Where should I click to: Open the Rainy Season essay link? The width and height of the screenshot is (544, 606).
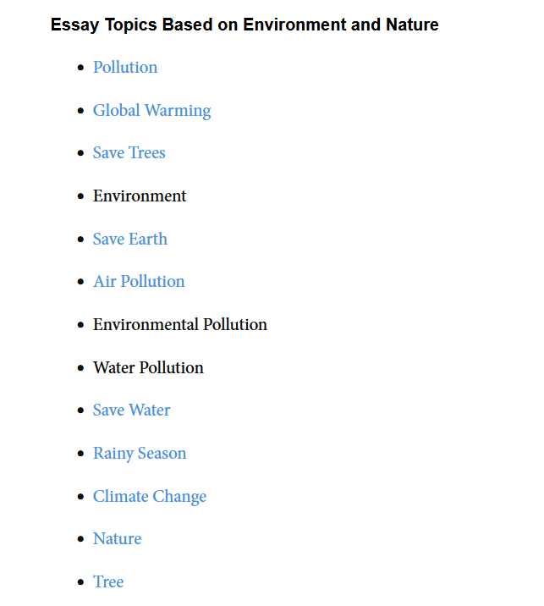pyautogui.click(x=140, y=454)
